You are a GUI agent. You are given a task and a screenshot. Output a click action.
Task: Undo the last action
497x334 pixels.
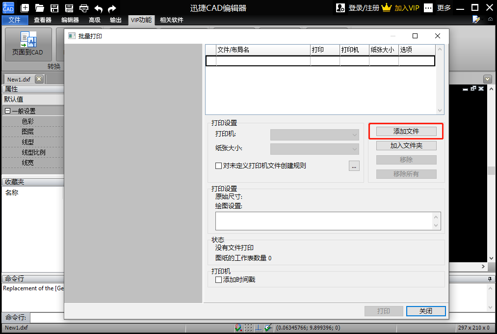[98, 8]
